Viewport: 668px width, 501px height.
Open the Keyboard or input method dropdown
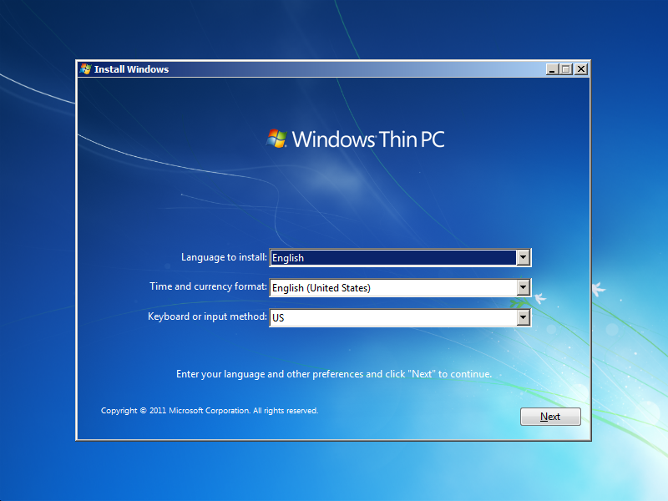(x=523, y=317)
